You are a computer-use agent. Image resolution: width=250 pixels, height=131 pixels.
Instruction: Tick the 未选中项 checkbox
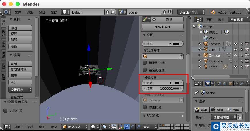[5, 111]
